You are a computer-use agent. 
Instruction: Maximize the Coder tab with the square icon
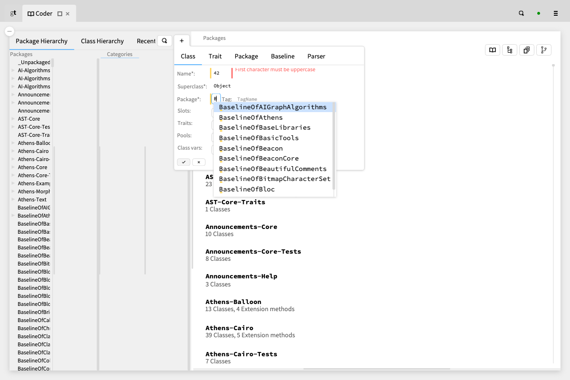(x=60, y=14)
